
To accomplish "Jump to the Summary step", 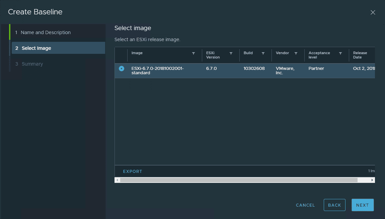I will point(32,64).
